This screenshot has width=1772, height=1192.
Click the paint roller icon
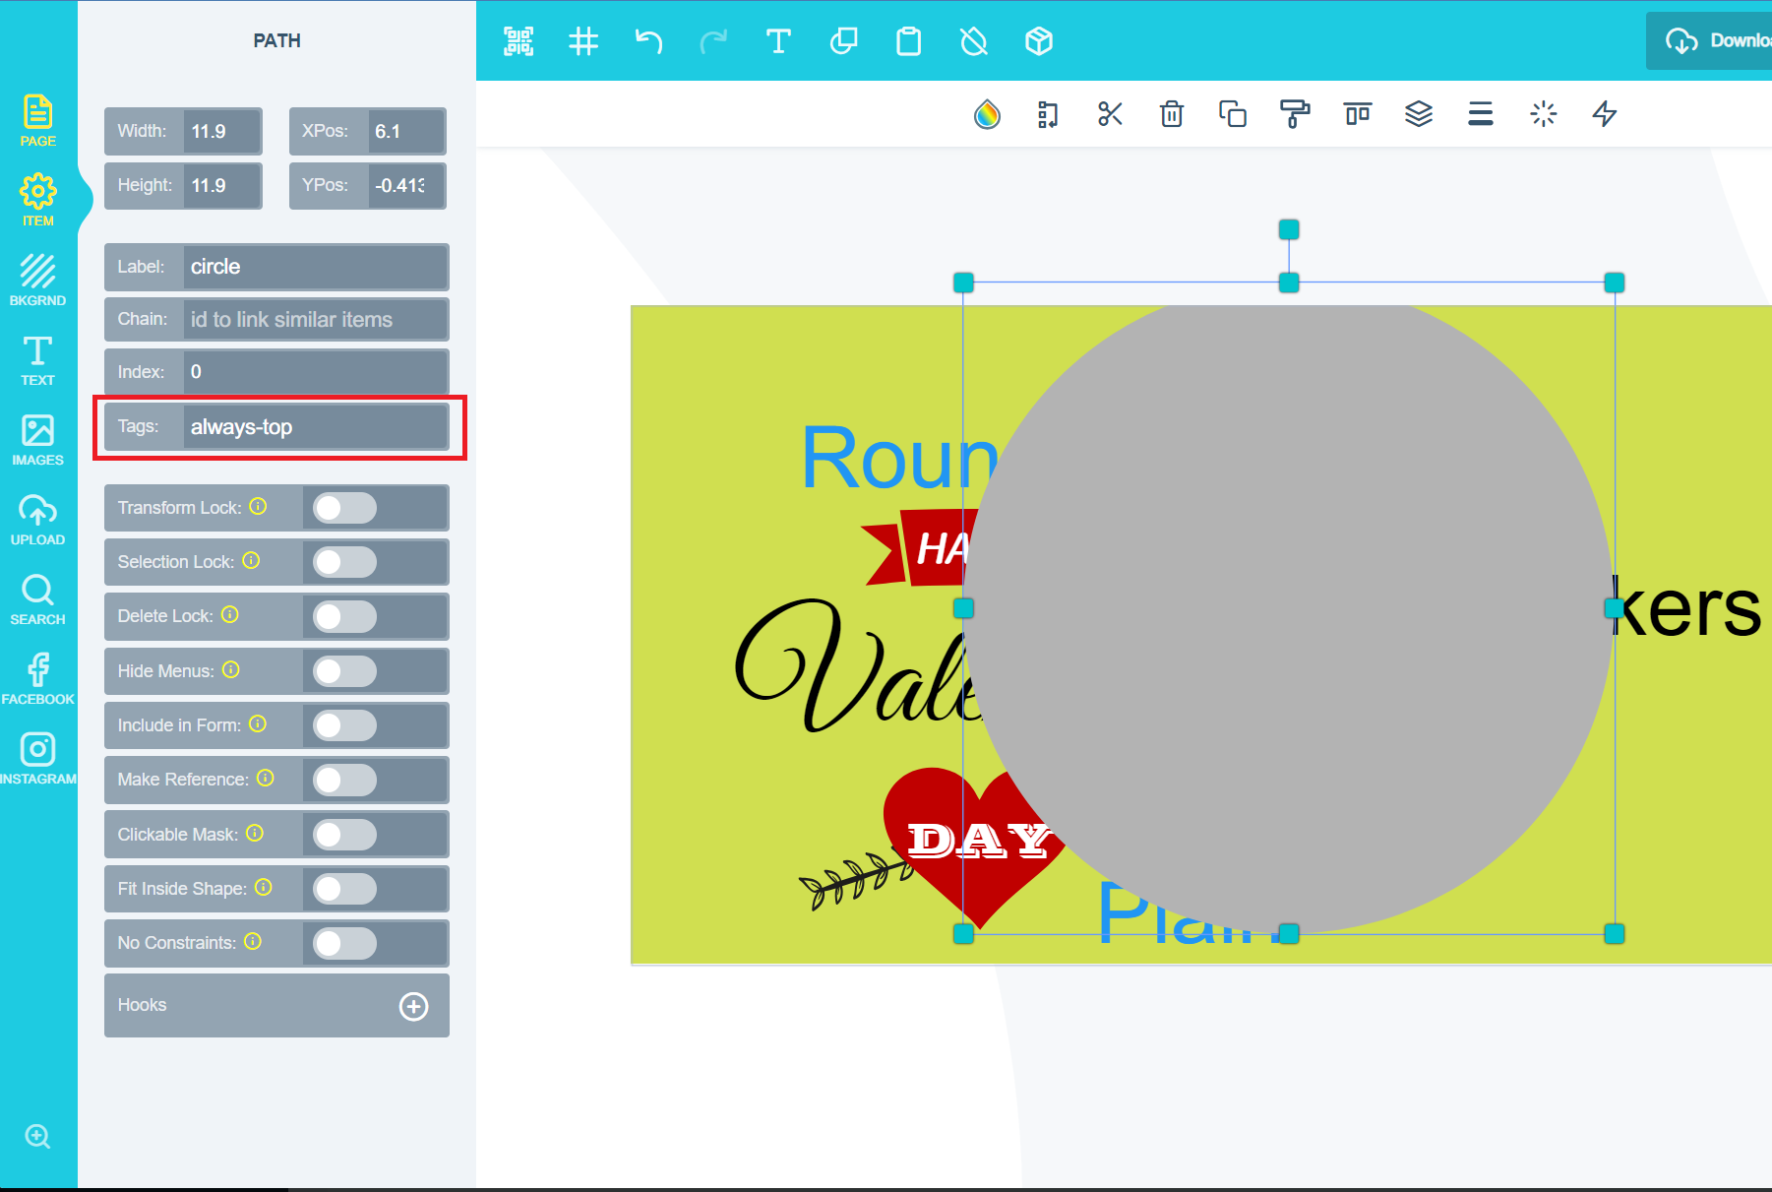(1295, 114)
